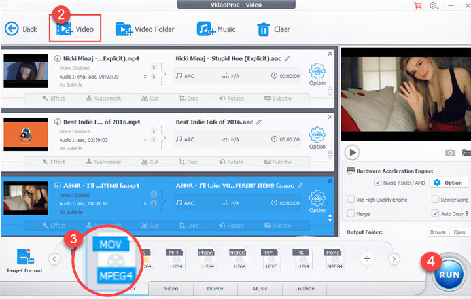Start conversion with the RUN button
Image resolution: width=471 pixels, height=299 pixels.
click(x=449, y=275)
